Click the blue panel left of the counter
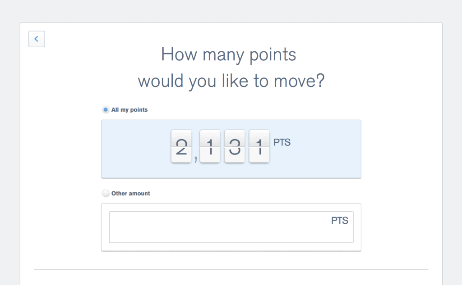 click(x=135, y=149)
